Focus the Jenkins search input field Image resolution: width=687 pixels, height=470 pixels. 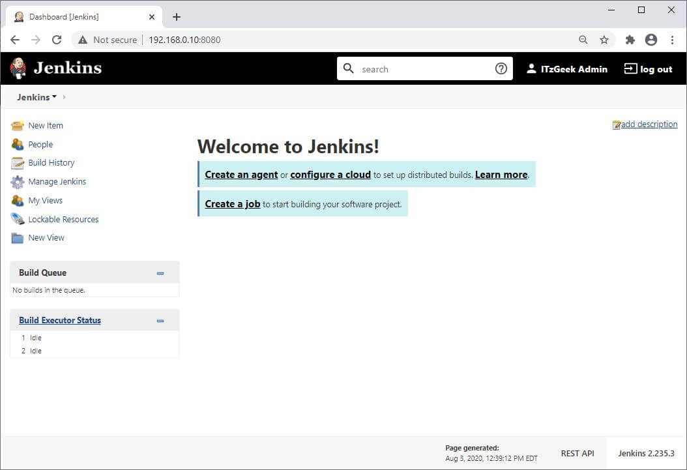[425, 68]
